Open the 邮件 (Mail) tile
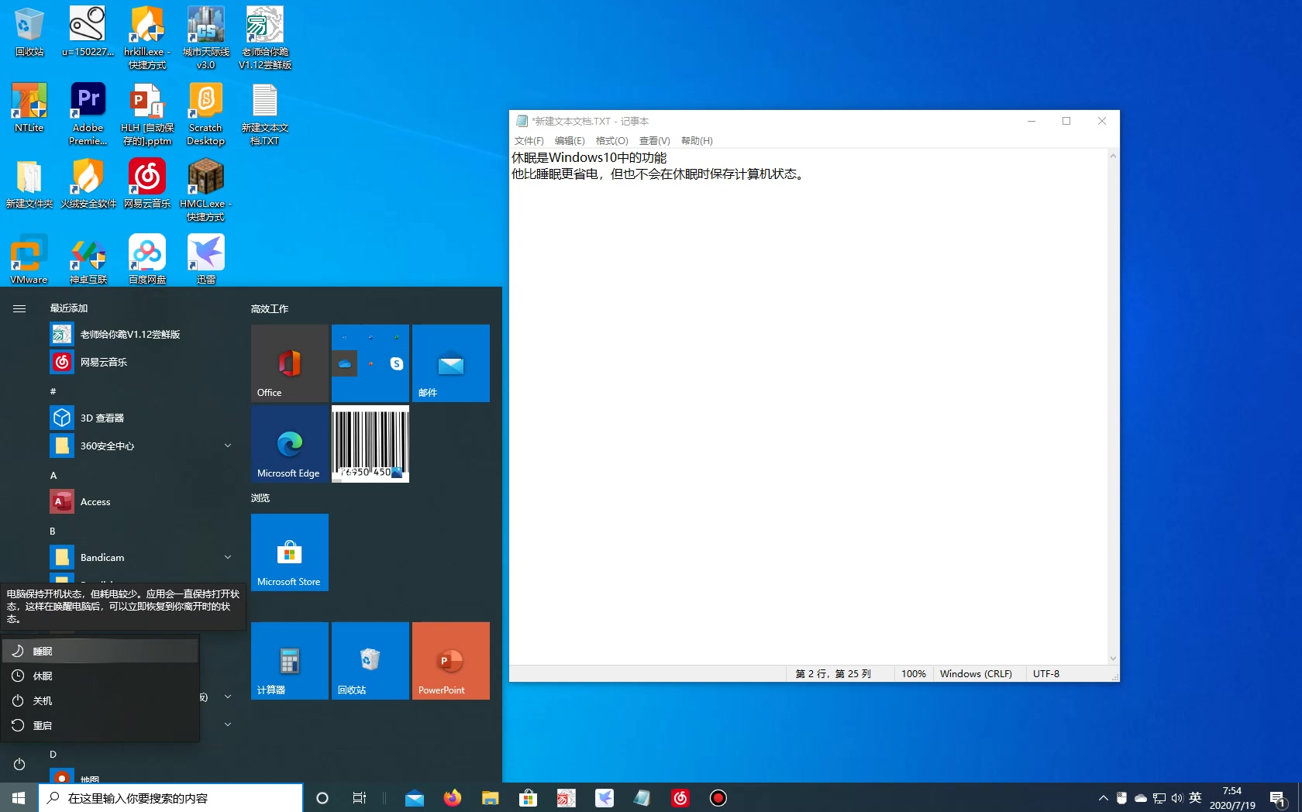The image size is (1302, 812). pyautogui.click(x=450, y=363)
